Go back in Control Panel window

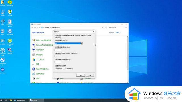(32, 28)
